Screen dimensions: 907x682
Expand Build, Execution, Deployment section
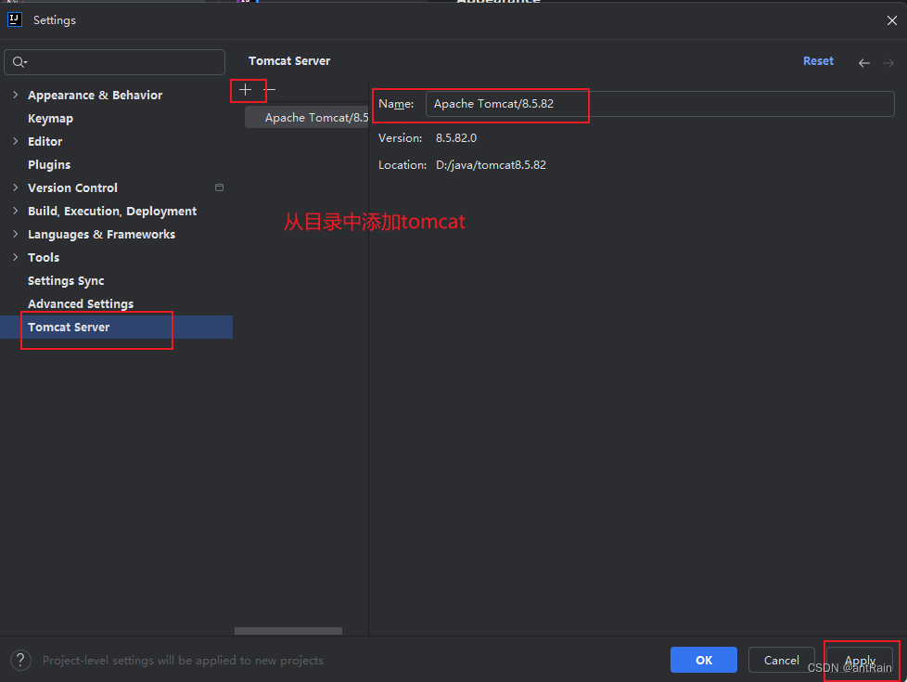16,211
